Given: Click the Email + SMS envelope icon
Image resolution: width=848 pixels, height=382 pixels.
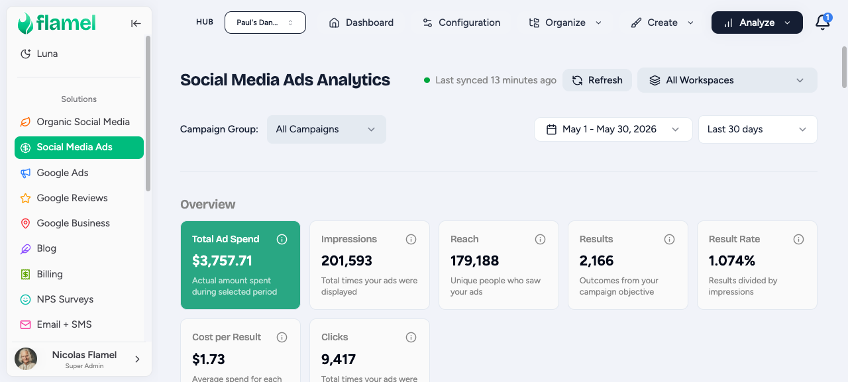Looking at the screenshot, I should click(26, 324).
